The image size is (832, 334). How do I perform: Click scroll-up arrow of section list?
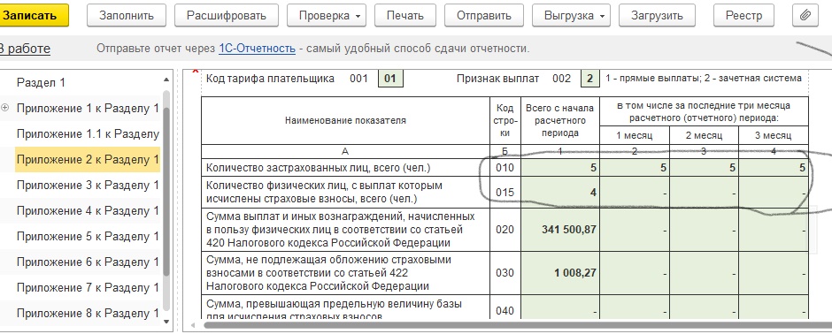pyautogui.click(x=166, y=80)
